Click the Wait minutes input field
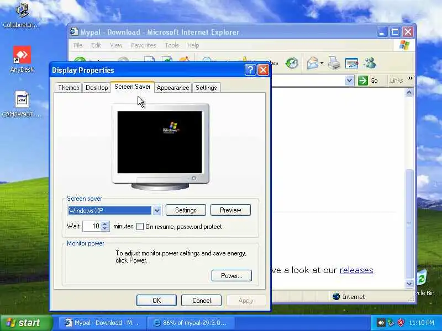The image size is (442, 331). [92, 226]
